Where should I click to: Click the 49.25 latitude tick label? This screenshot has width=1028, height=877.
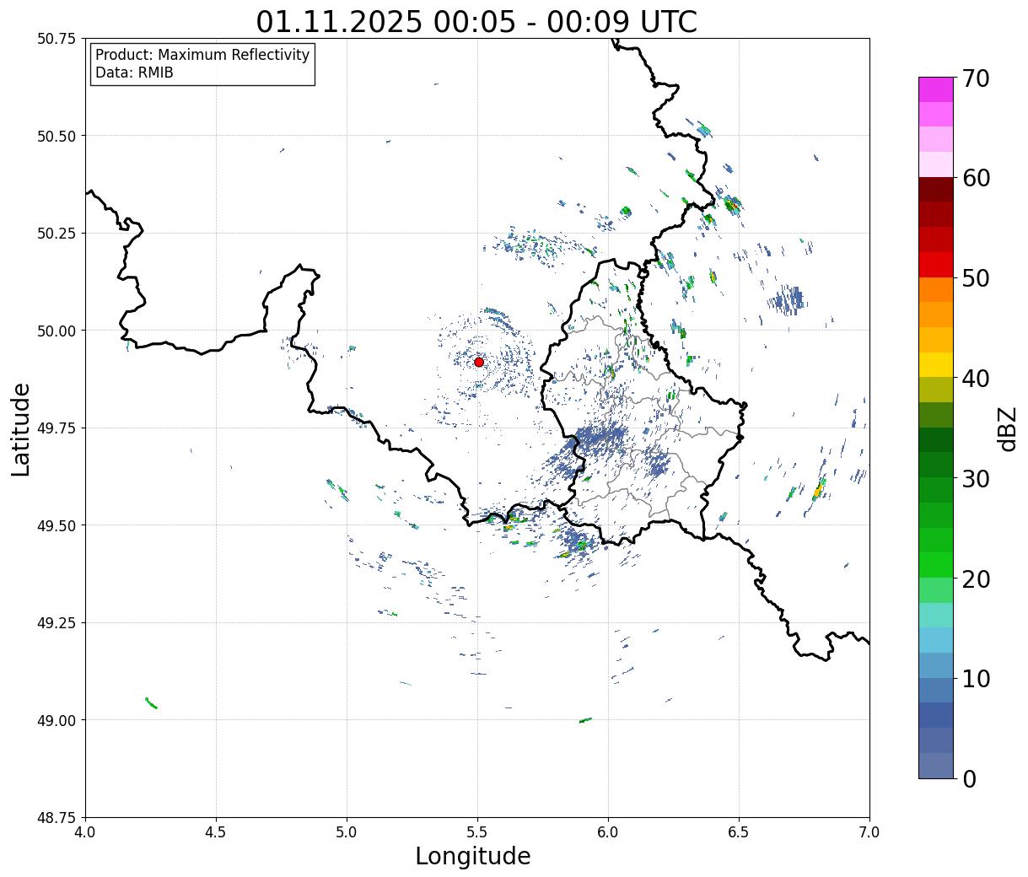click(x=57, y=623)
